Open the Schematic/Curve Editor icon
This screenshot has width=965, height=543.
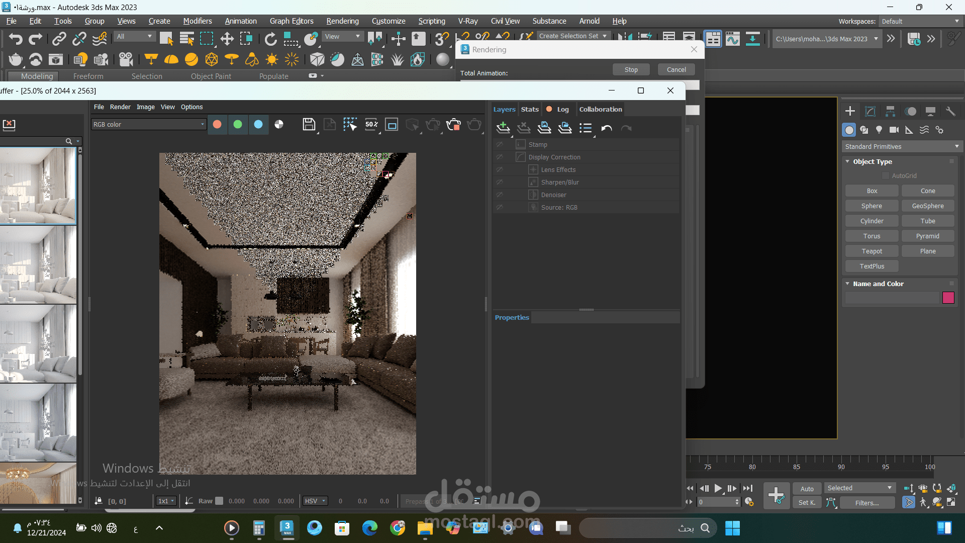[733, 39]
